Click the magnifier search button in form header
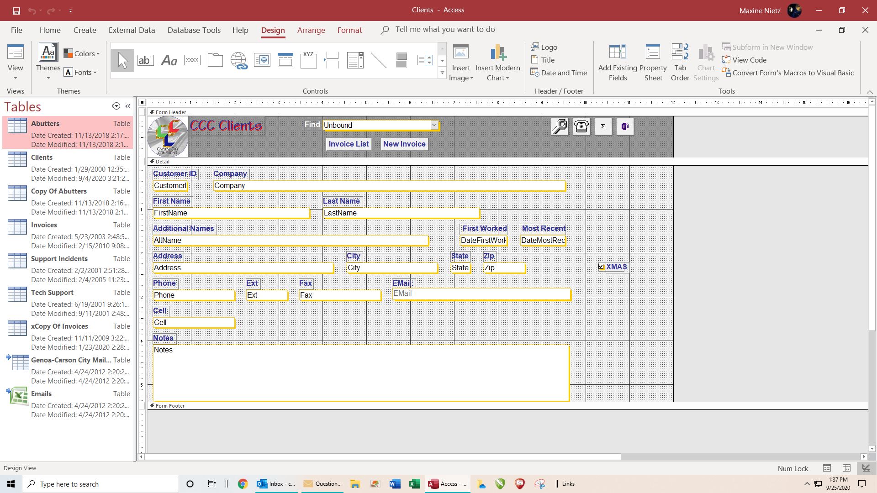This screenshot has height=493, width=877. click(559, 126)
